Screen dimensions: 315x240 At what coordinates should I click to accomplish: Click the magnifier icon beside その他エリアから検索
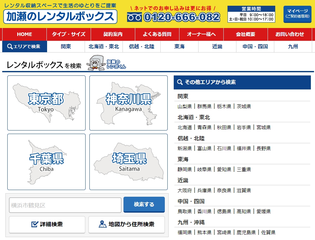180,82
